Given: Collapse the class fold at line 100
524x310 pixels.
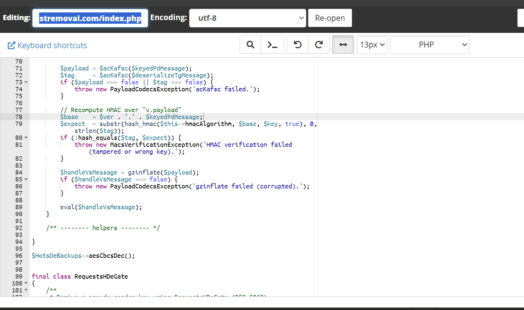Looking at the screenshot, I should click(x=26, y=283).
